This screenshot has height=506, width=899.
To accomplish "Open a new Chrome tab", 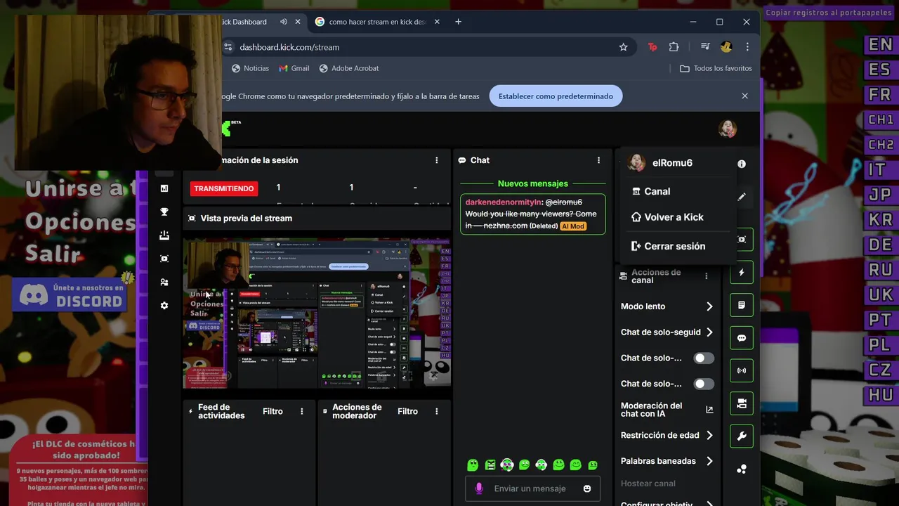I will [458, 22].
